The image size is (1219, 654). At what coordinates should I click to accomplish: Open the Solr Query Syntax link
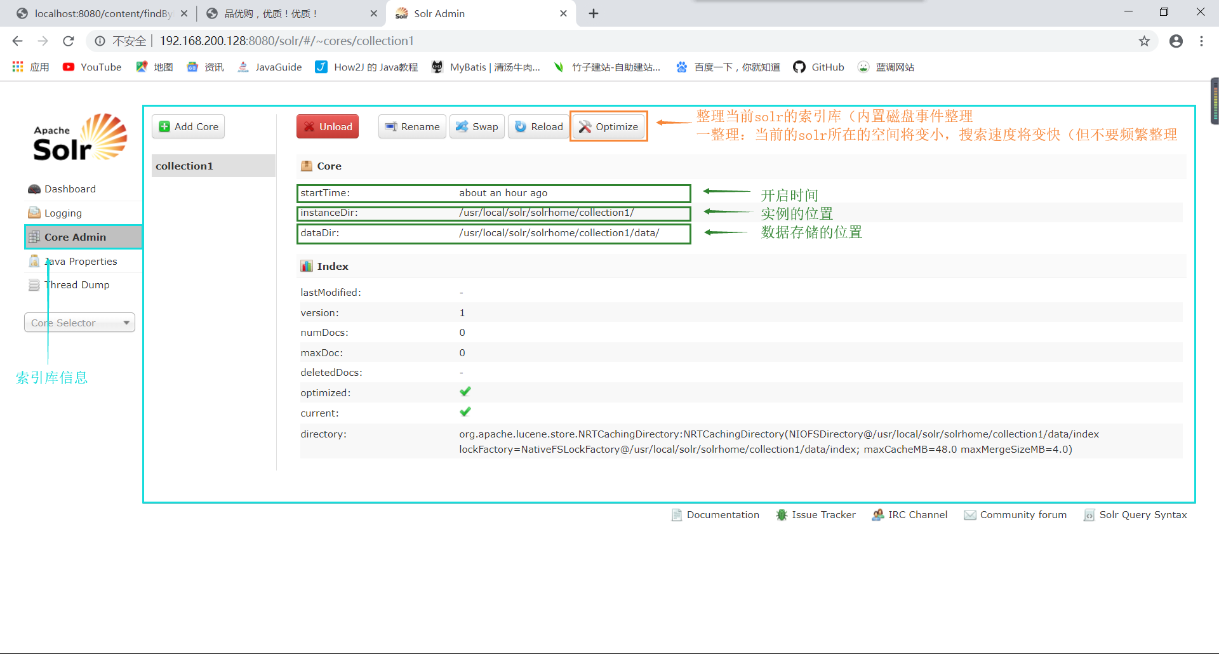pos(1136,515)
